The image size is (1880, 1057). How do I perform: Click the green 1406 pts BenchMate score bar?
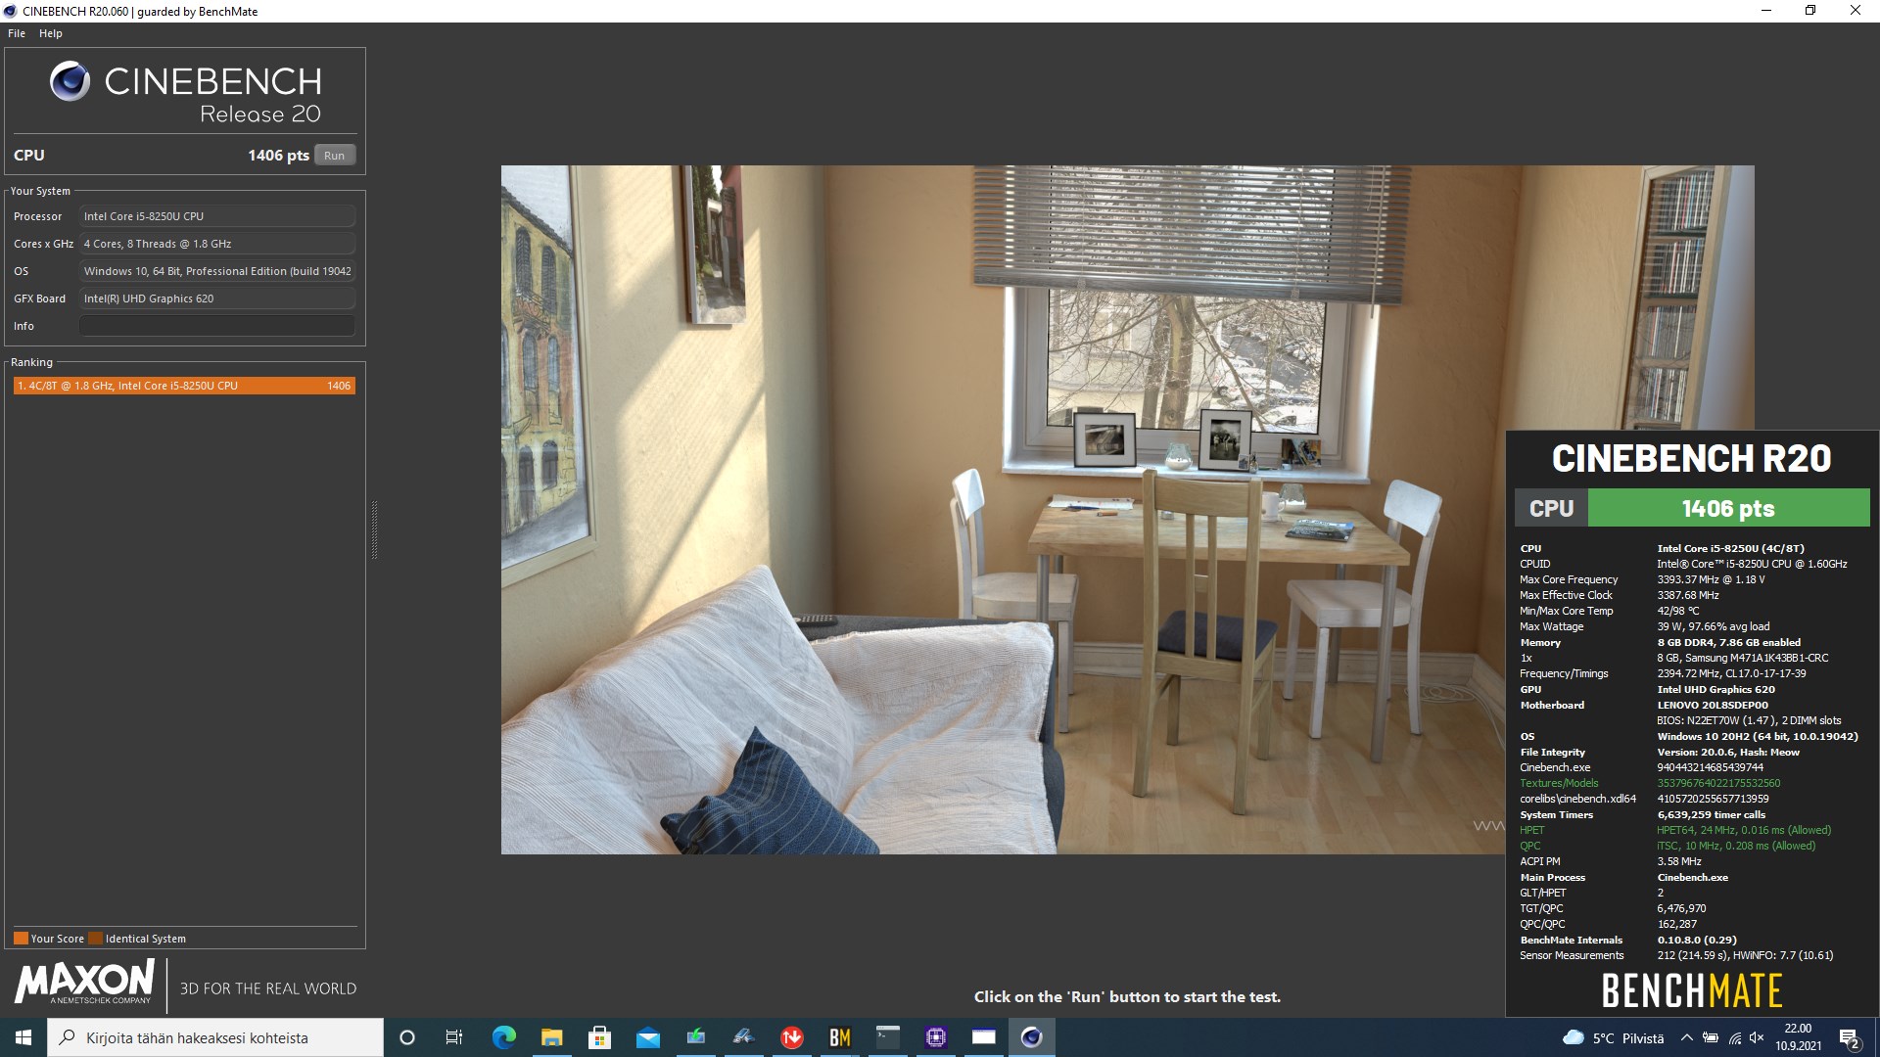click(1728, 508)
